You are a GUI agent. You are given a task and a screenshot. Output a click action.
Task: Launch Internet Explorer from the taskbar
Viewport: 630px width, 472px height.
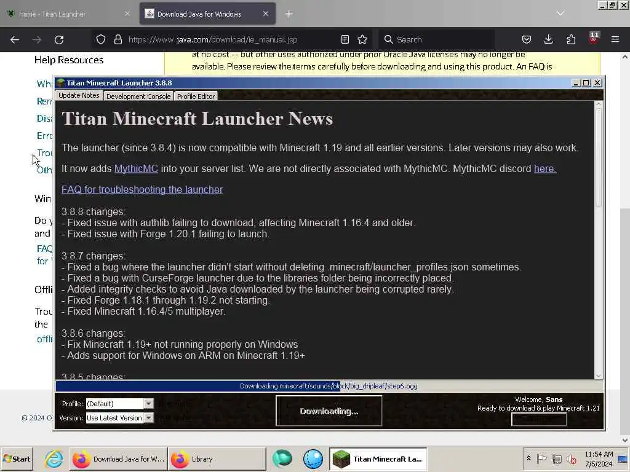coord(54,459)
